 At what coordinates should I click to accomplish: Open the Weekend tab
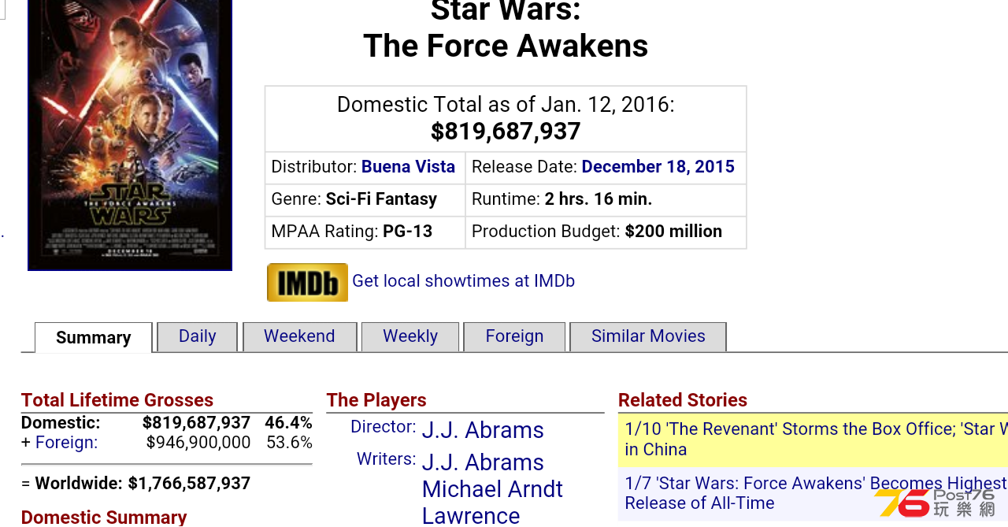(x=299, y=336)
